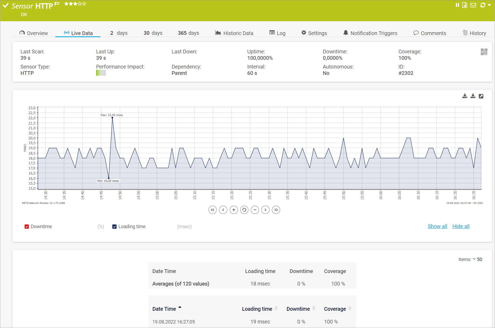Set sensor priority to one star

66,4
